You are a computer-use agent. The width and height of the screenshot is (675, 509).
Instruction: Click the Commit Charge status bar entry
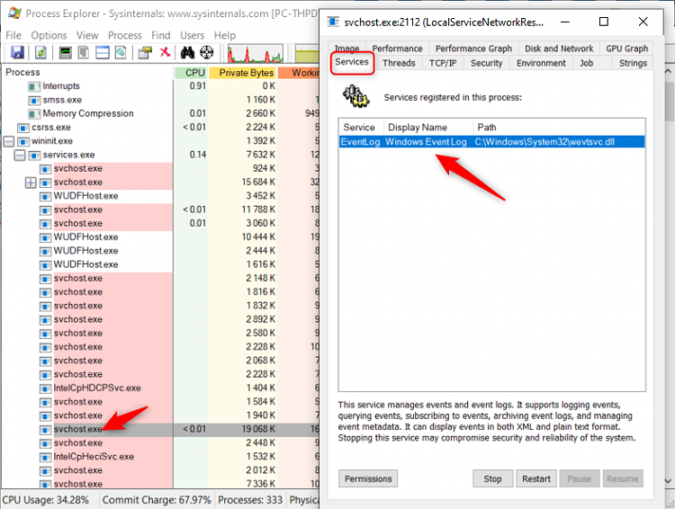pyautogui.click(x=157, y=500)
